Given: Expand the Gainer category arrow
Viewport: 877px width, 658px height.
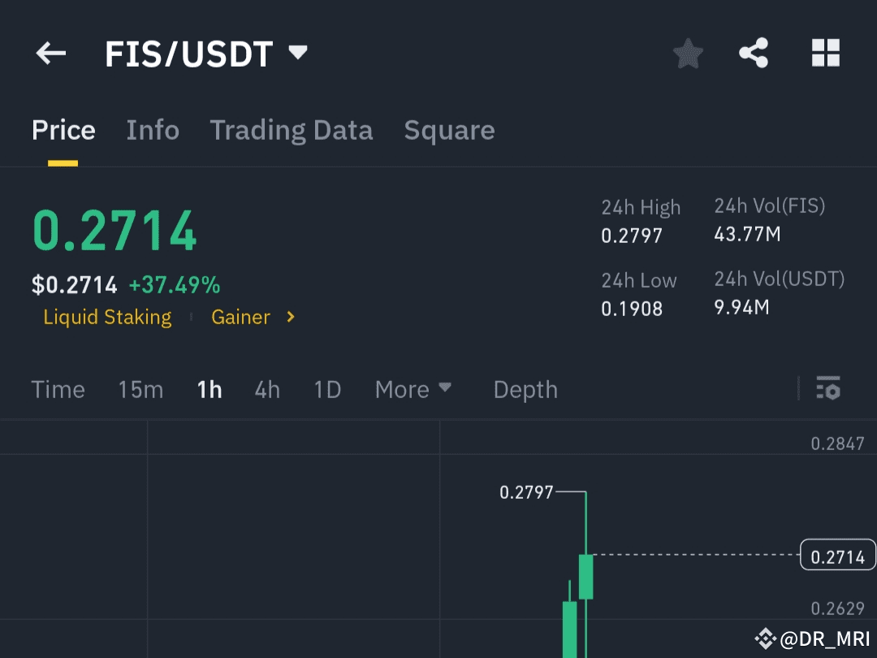Looking at the screenshot, I should 290,317.
